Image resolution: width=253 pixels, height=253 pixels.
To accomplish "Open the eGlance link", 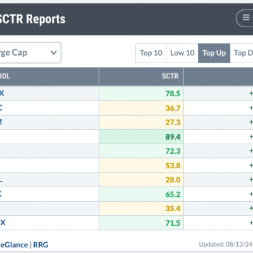I will (14, 245).
